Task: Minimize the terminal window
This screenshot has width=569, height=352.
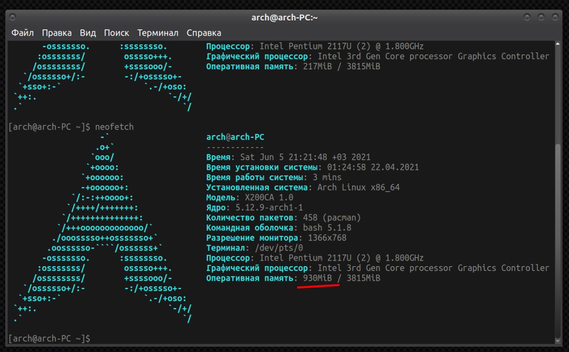Action: tap(527, 17)
